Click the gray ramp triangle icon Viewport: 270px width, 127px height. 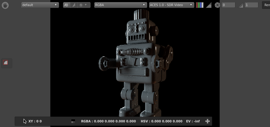(208, 5)
